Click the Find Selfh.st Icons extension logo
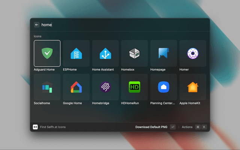 tap(35, 127)
